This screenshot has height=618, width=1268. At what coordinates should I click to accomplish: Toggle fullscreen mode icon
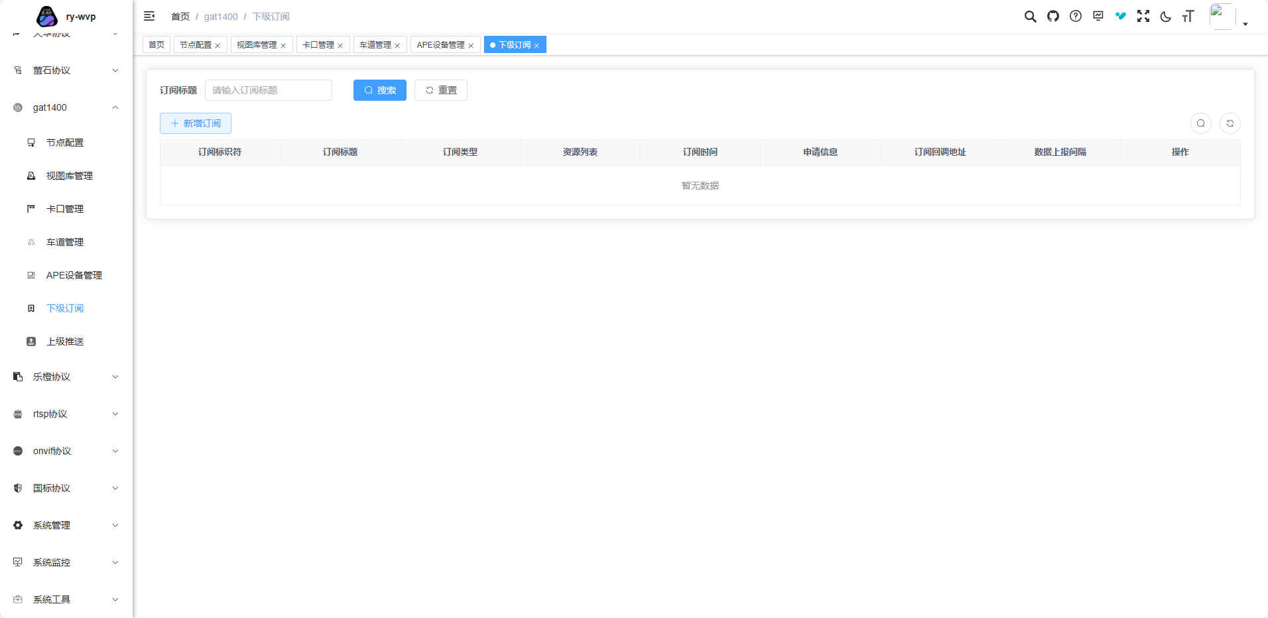1143,17
